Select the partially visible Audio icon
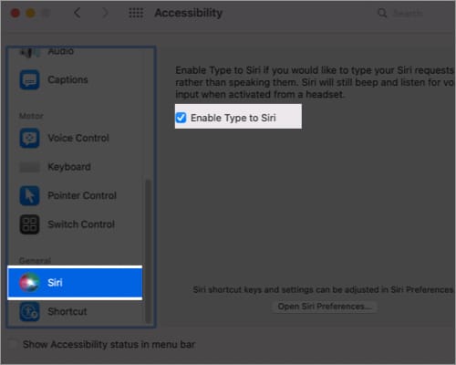The height and width of the screenshot is (365, 456). coord(29,52)
